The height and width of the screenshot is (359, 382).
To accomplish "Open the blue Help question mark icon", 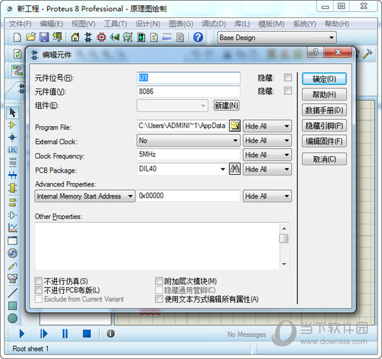I will click(x=198, y=38).
